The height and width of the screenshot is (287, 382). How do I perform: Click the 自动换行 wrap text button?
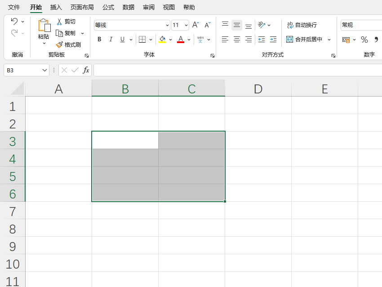[302, 25]
